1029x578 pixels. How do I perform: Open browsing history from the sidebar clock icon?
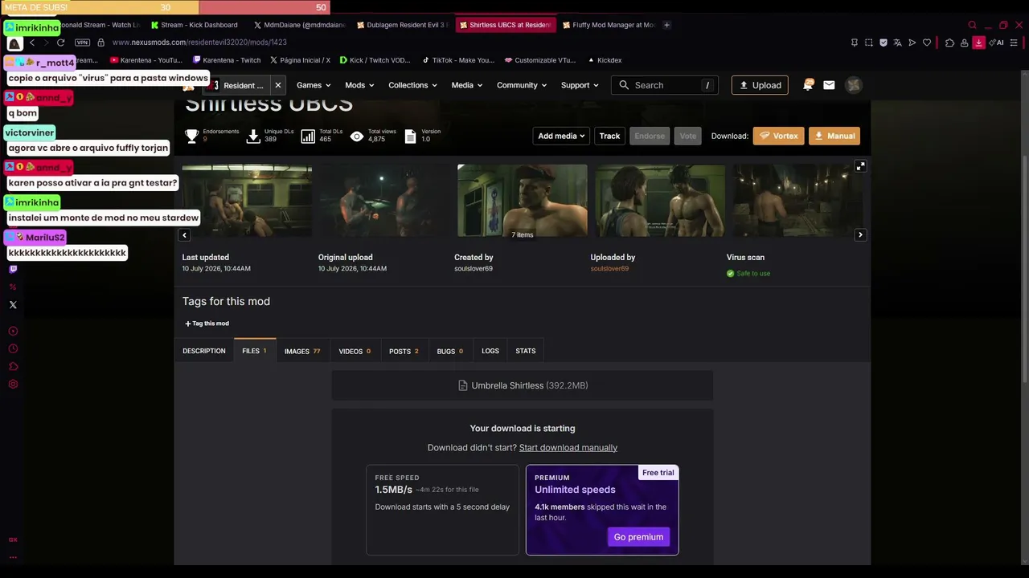13,349
